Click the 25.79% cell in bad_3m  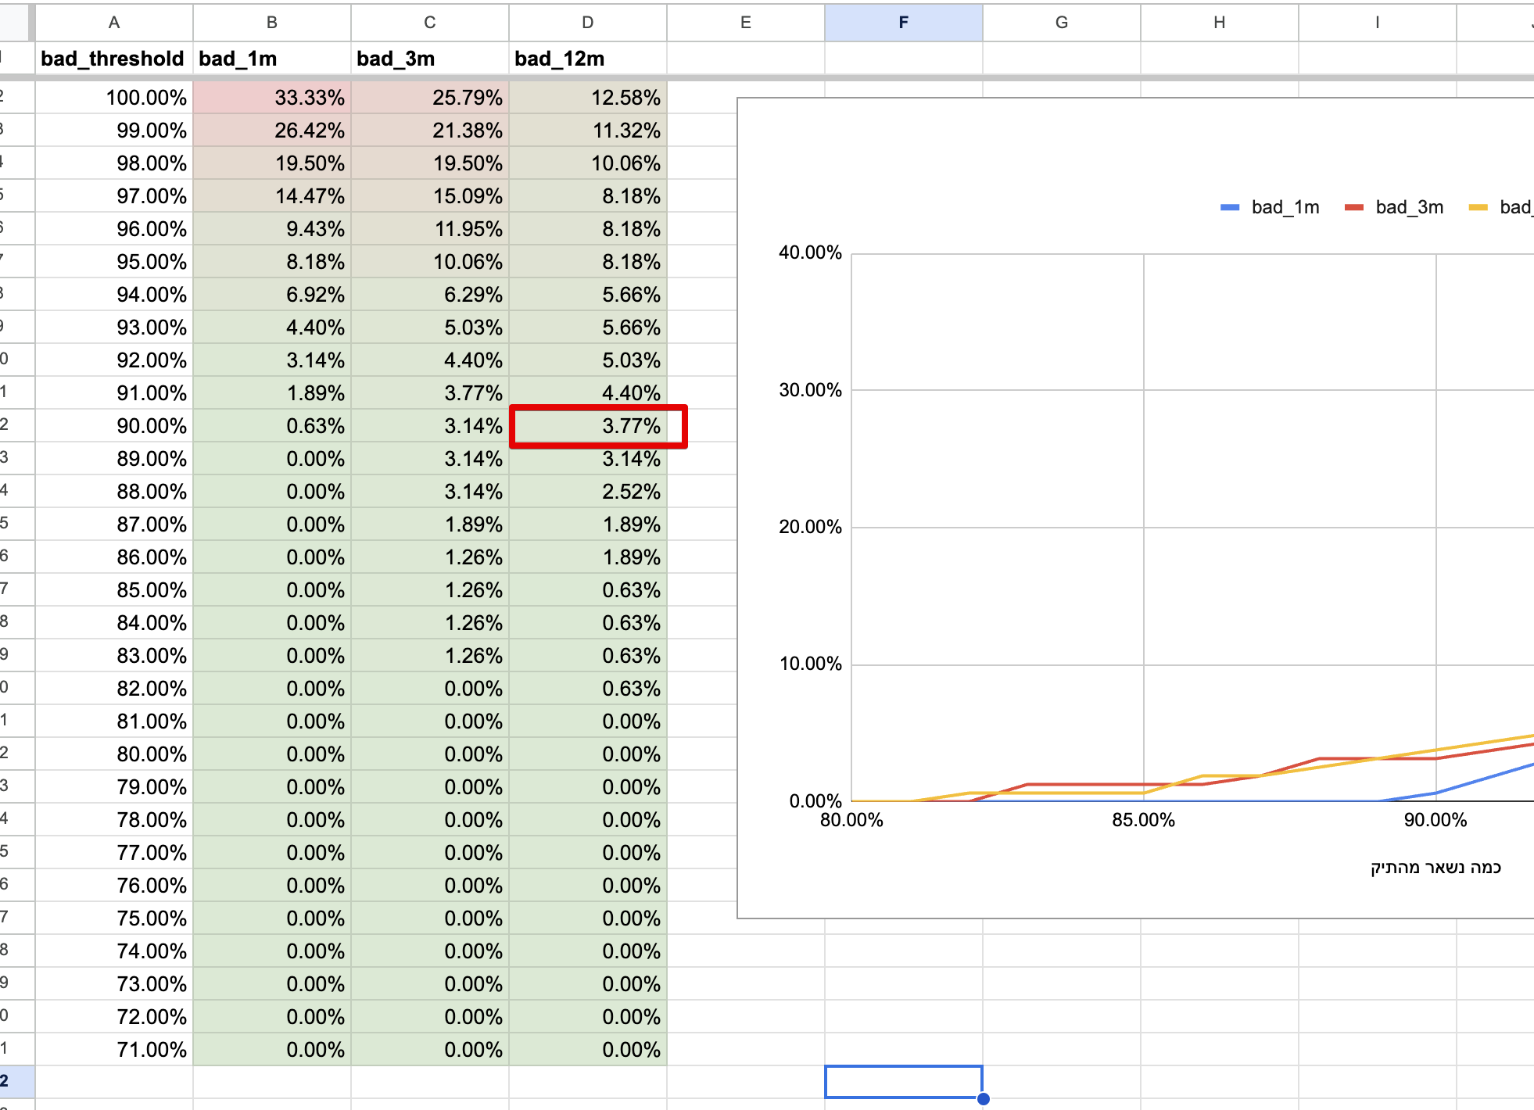(x=429, y=98)
